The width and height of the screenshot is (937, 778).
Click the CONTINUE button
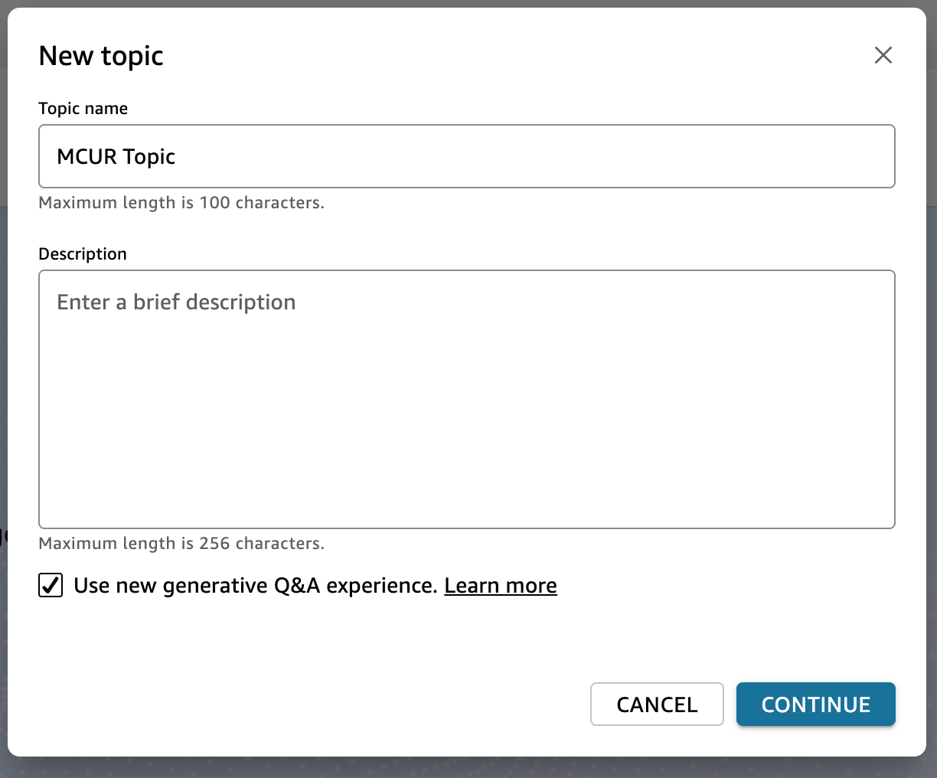click(816, 704)
